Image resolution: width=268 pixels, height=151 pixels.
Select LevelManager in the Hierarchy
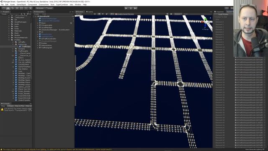pos(46,27)
